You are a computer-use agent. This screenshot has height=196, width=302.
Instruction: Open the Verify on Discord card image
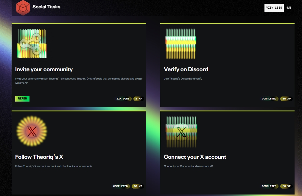[181, 44]
